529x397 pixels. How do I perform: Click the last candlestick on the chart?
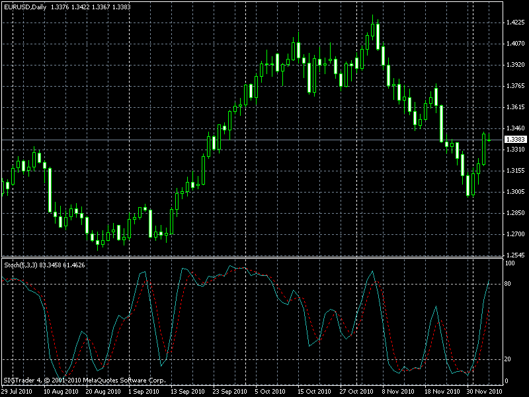(489, 140)
